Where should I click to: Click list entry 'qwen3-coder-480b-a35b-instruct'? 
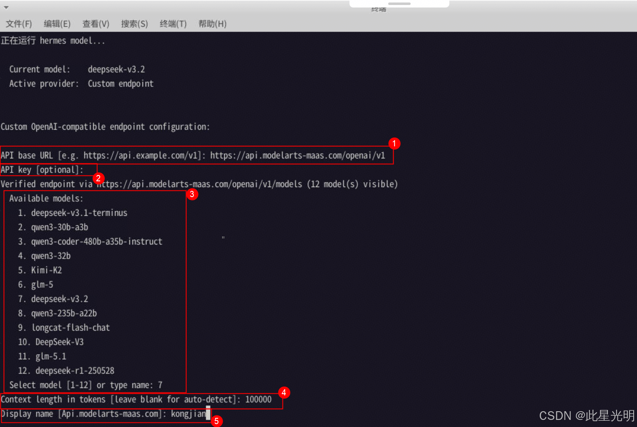click(90, 242)
